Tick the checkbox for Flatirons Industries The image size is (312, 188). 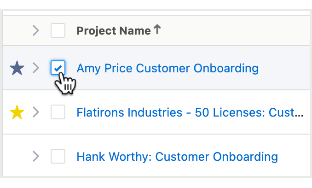pyautogui.click(x=58, y=112)
